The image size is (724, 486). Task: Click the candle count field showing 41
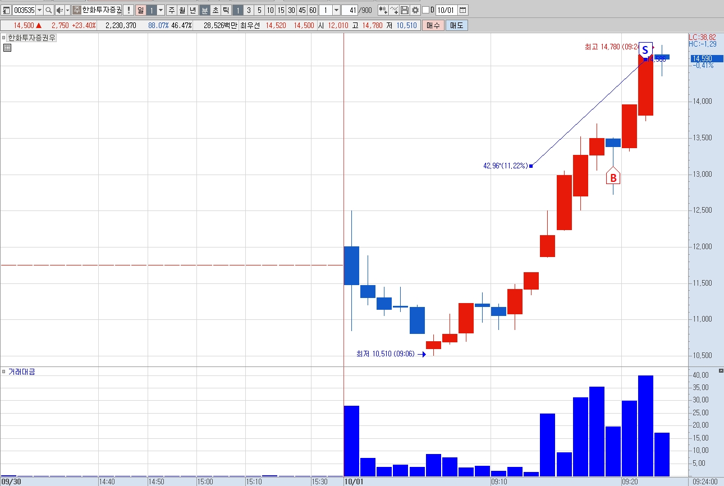pos(349,10)
